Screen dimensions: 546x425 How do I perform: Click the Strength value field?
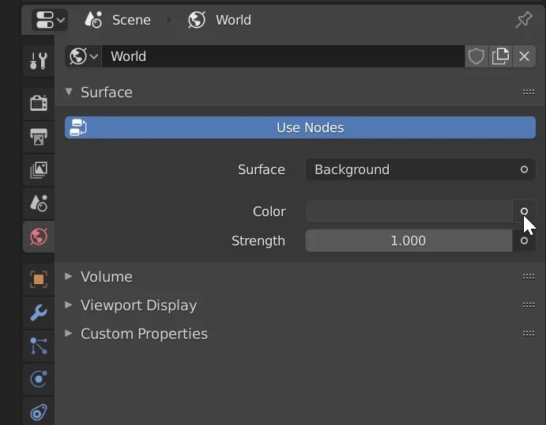point(409,241)
